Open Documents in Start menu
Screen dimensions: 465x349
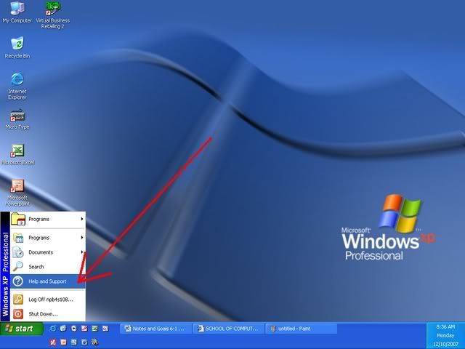coord(48,252)
